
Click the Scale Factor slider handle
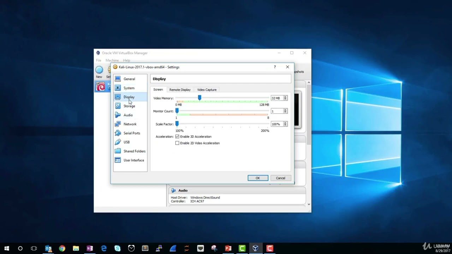(177, 124)
